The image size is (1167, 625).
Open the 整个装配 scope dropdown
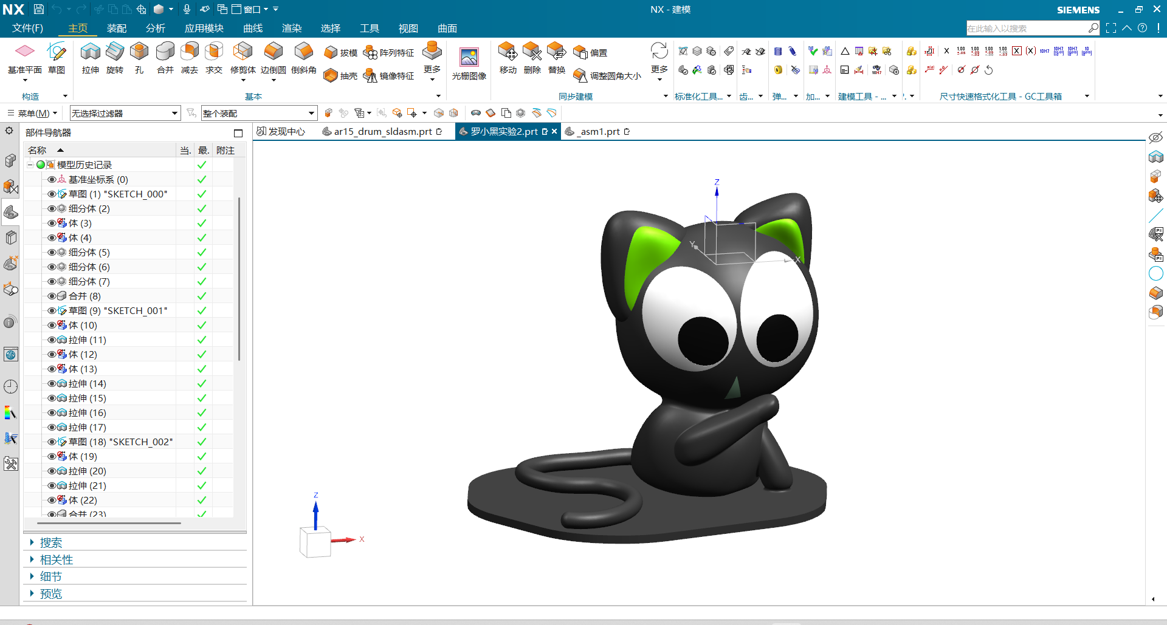point(259,113)
